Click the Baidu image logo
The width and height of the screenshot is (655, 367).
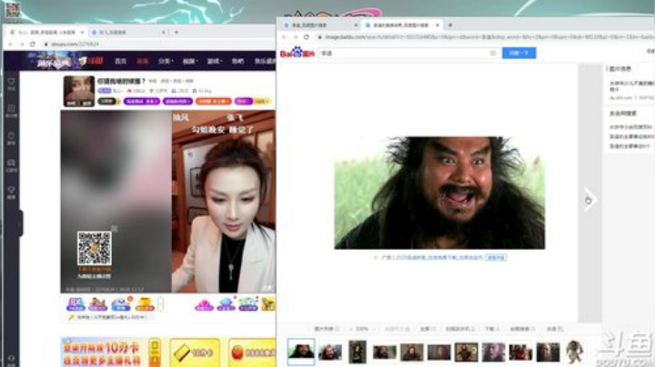[297, 53]
